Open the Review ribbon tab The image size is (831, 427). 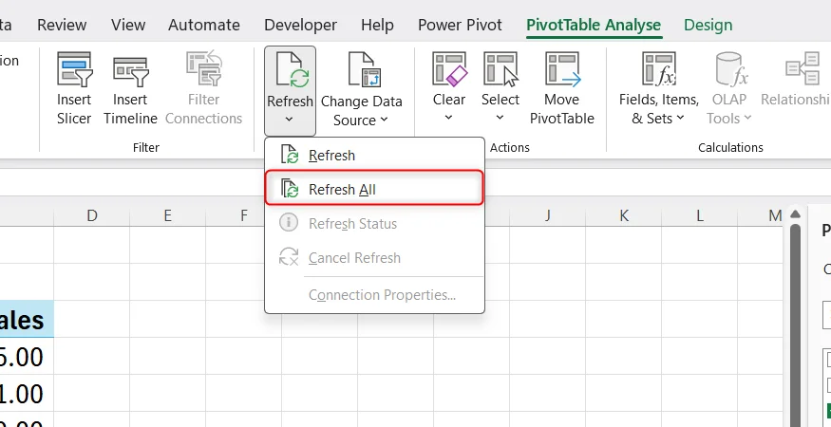(x=62, y=25)
